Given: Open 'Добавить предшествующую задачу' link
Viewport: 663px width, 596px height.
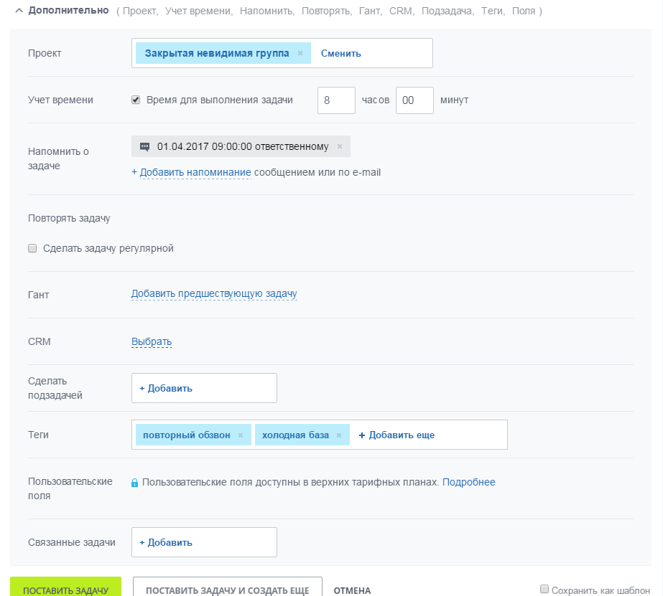Looking at the screenshot, I should (214, 293).
